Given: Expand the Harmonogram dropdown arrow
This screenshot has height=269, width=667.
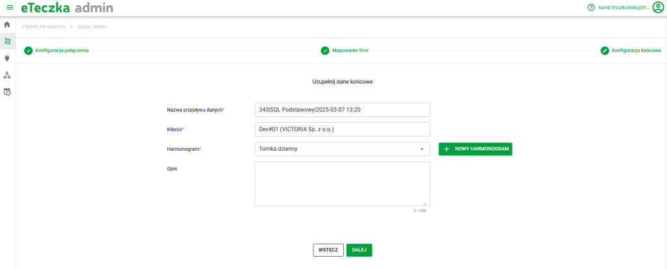Looking at the screenshot, I should 421,149.
